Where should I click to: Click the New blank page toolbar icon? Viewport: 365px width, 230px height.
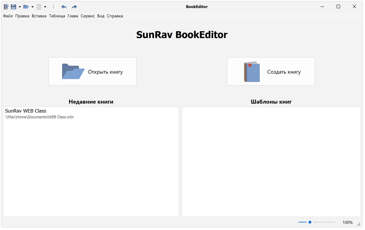pos(39,7)
